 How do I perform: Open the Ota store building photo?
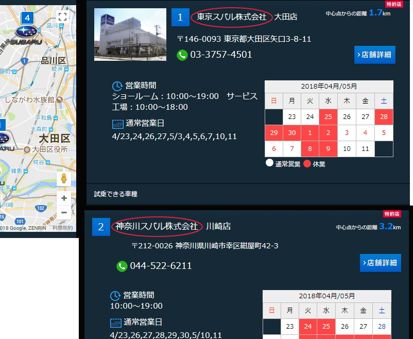point(130,35)
